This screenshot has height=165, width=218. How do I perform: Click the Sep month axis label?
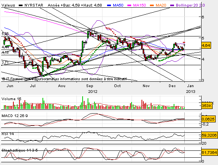coord(89,86)
